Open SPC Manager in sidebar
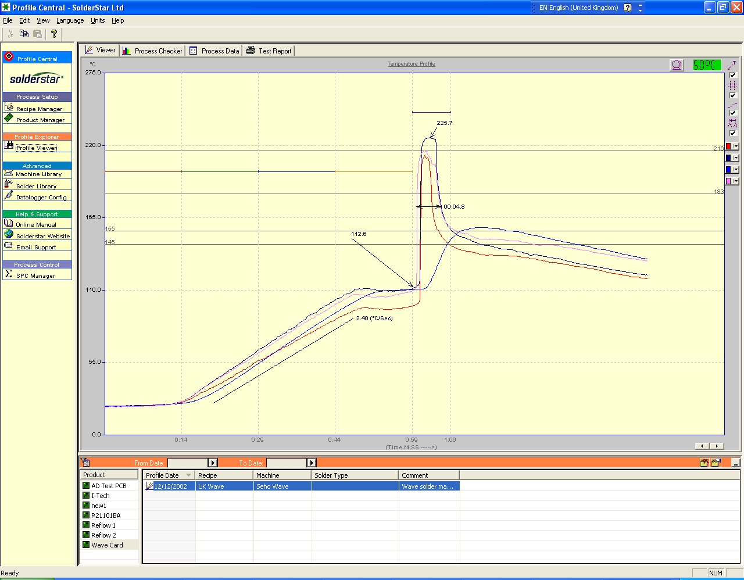This screenshot has width=744, height=580. pos(37,275)
